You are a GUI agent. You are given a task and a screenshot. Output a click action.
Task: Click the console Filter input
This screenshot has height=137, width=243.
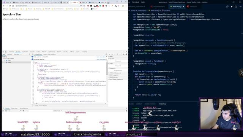point(39,111)
